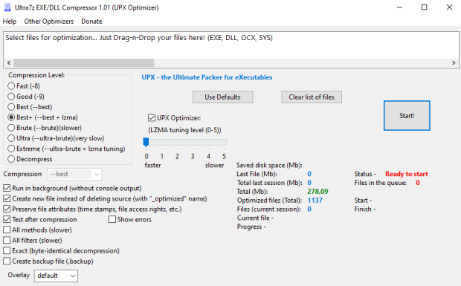Click the Total last session (Mb) label
Viewport: 461px width, 286px height.
tap(269, 183)
